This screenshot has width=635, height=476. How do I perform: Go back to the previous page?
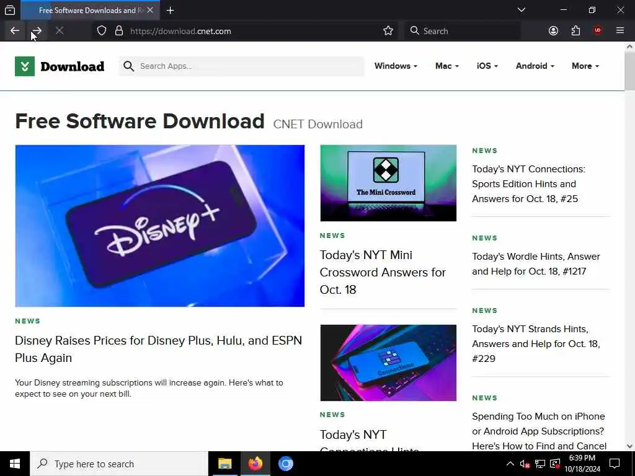(15, 31)
